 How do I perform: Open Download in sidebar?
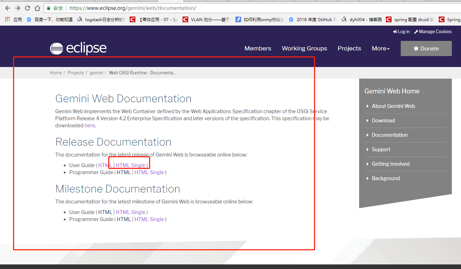pos(383,121)
